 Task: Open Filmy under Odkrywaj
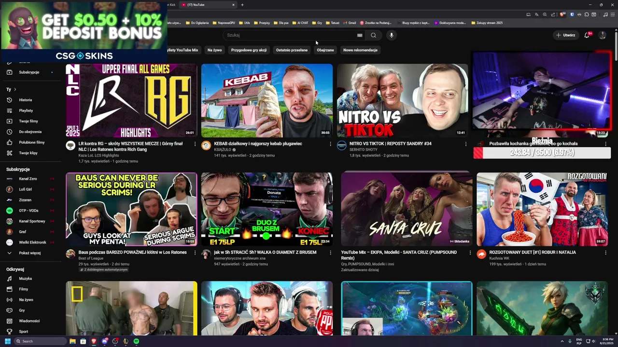pyautogui.click(x=24, y=289)
